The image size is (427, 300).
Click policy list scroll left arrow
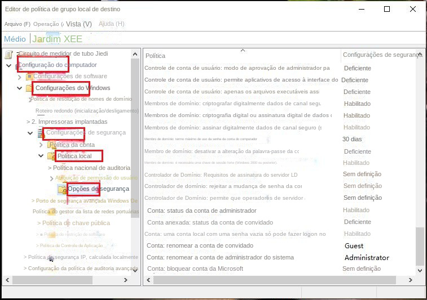point(148,280)
